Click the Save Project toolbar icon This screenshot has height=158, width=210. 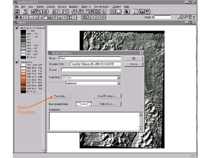pos(17,11)
